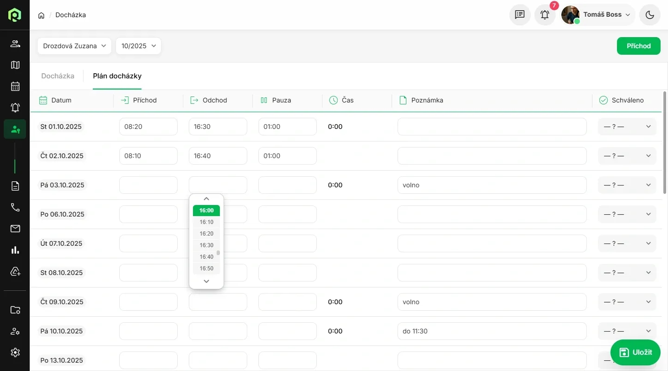
Task: Click the green Příchod button
Action: (x=638, y=46)
